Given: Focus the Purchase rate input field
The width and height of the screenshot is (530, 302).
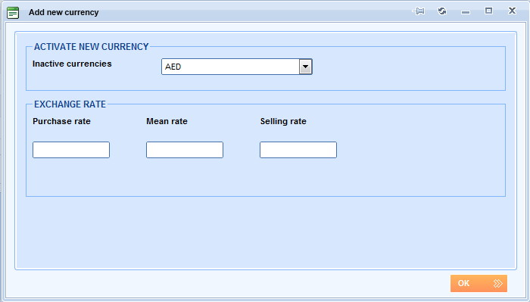Looking at the screenshot, I should pyautogui.click(x=71, y=150).
